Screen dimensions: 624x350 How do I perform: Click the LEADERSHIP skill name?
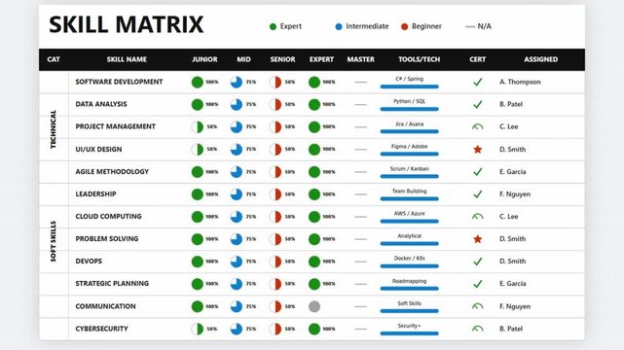pyautogui.click(x=96, y=193)
